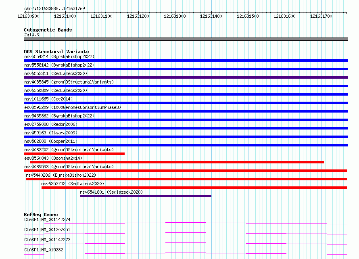
Task: Open variant nsv4089593 (gnomADStructuralVariants)
Action: (x=69, y=167)
